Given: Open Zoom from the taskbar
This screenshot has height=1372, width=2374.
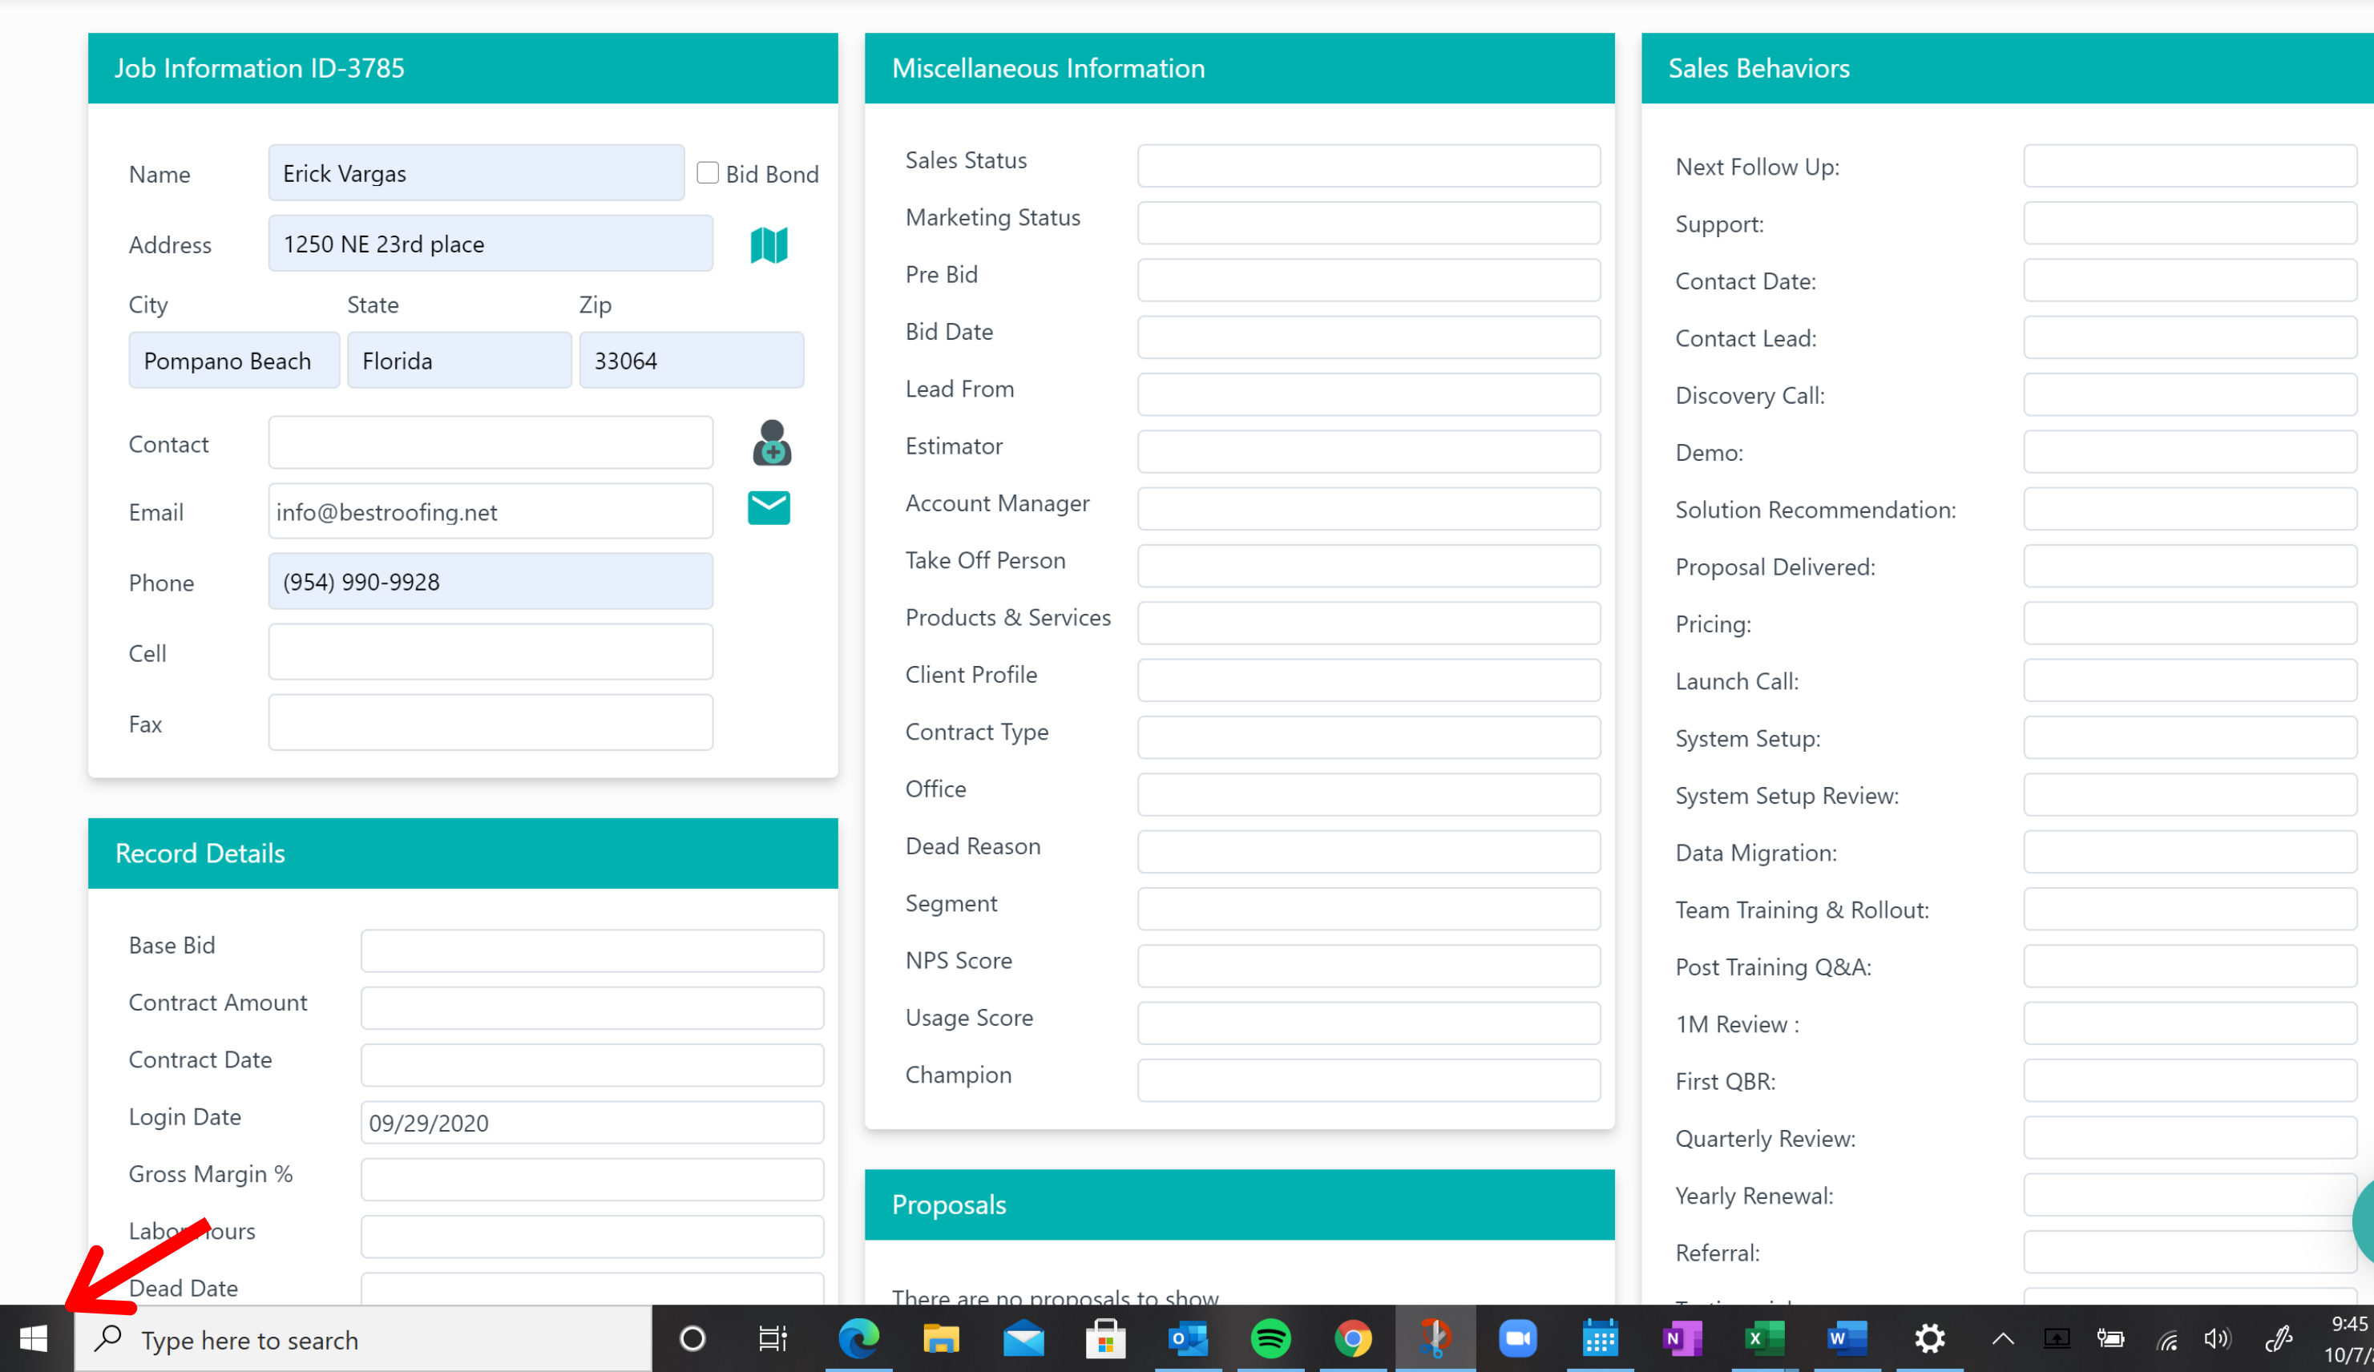Looking at the screenshot, I should 1516,1338.
